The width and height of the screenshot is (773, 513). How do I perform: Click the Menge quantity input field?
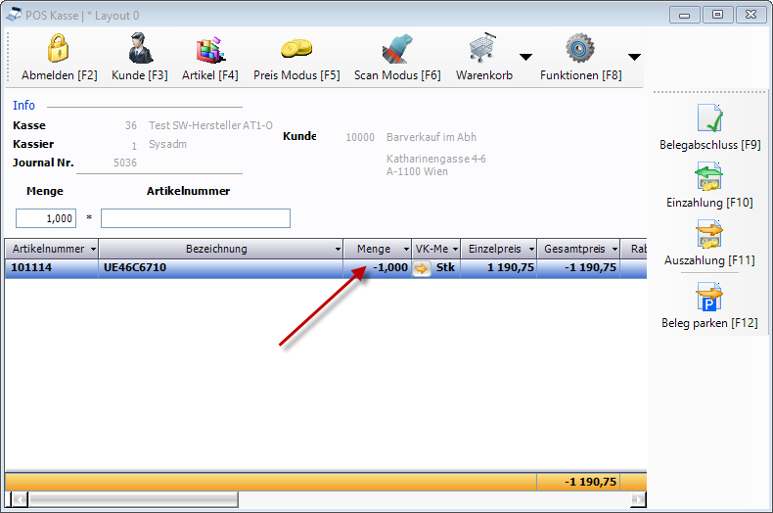click(x=46, y=218)
